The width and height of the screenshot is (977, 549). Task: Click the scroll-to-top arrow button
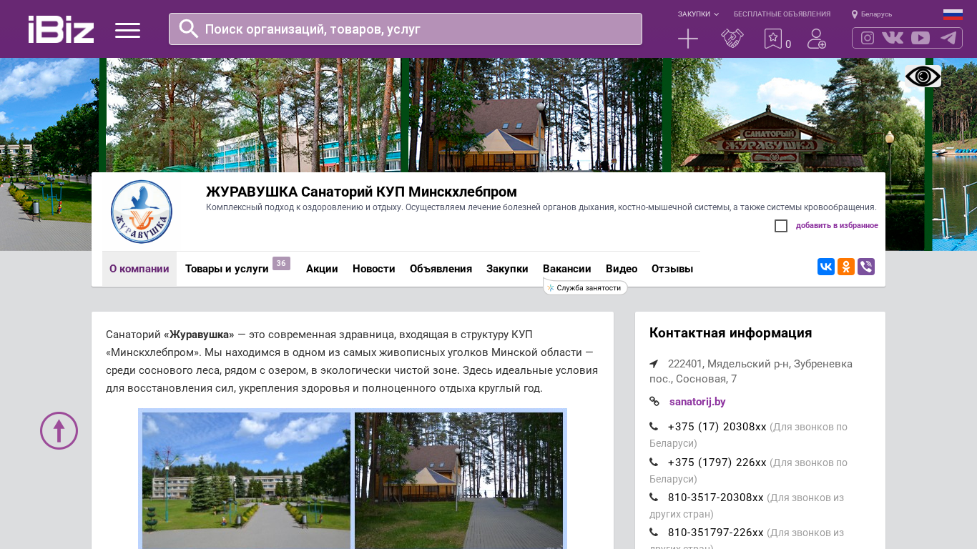59,430
